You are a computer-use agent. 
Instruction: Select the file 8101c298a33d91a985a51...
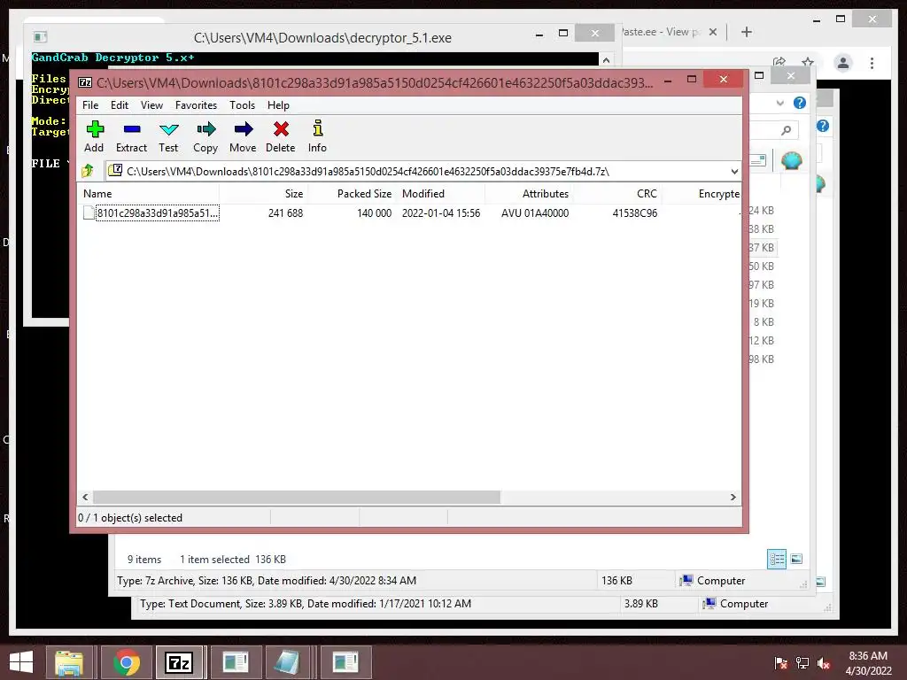pyautogui.click(x=158, y=212)
